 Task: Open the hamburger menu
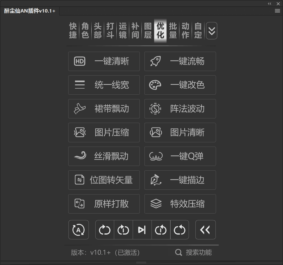277,11
